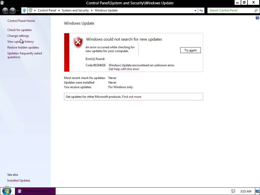Restore down the Windows Update window
260x195 pixels.
click(244, 3)
